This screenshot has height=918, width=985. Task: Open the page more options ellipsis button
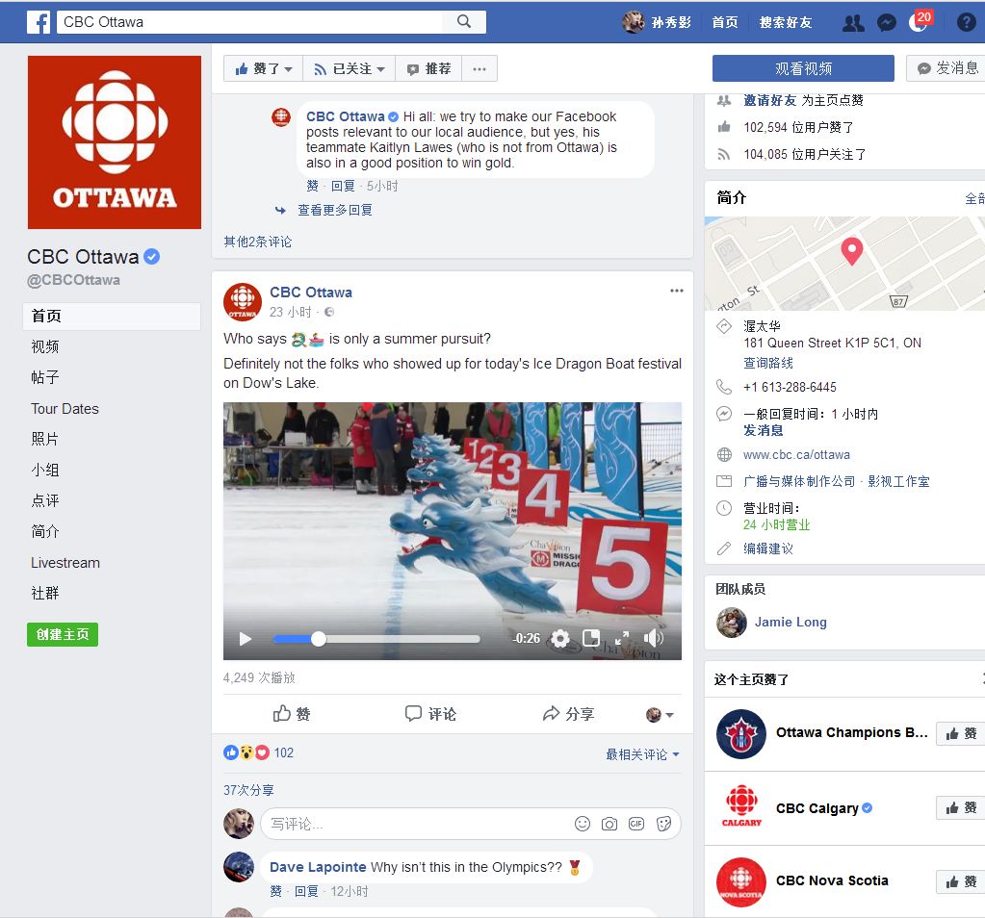coord(480,69)
